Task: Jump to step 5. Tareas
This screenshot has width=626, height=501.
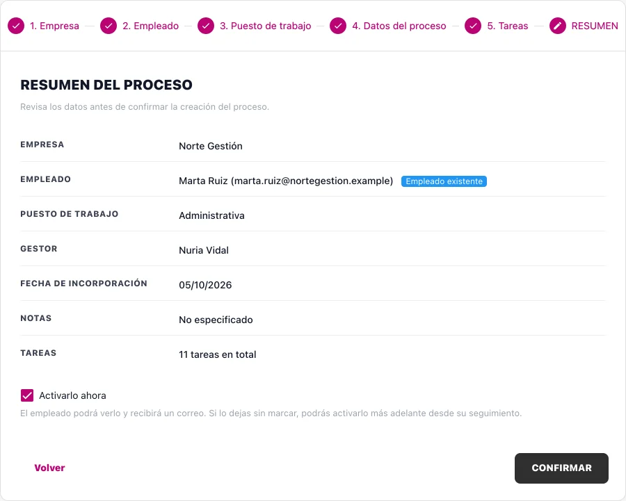Action: click(508, 26)
